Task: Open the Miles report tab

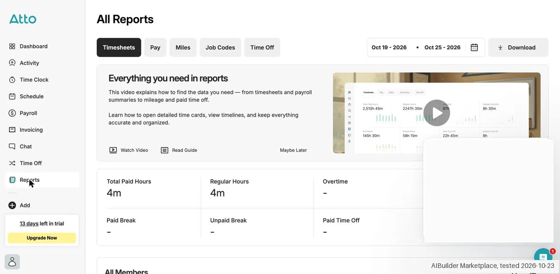Action: [183, 47]
